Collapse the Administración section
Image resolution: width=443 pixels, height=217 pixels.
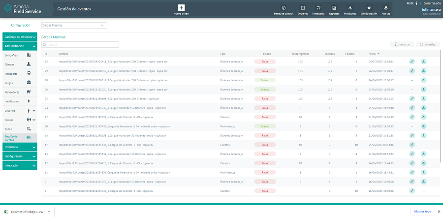(20, 46)
